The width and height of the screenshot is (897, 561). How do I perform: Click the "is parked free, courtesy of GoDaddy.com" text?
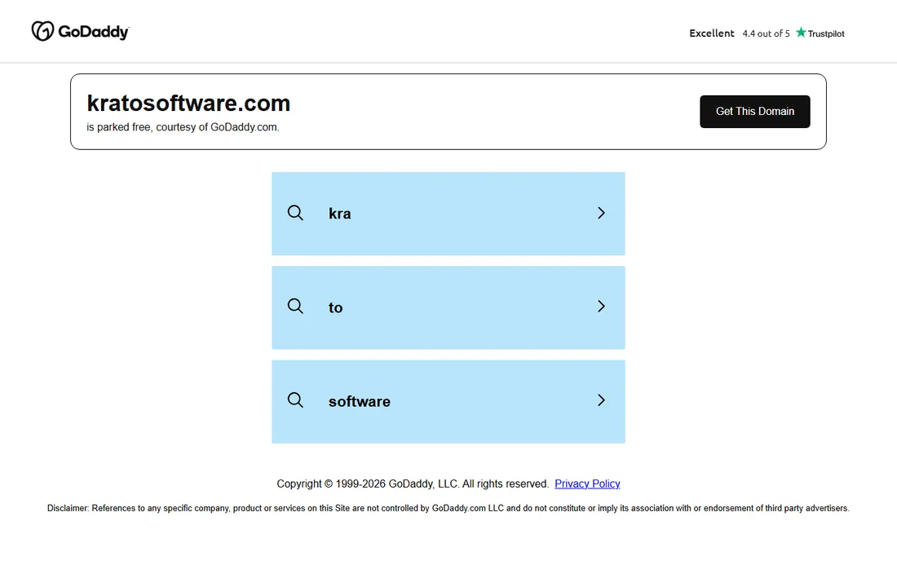click(x=183, y=127)
